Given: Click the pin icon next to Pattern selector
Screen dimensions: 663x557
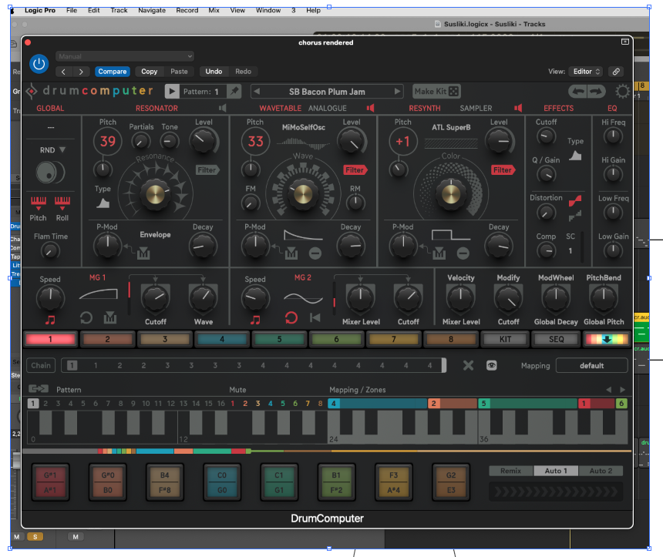Looking at the screenshot, I should [234, 91].
